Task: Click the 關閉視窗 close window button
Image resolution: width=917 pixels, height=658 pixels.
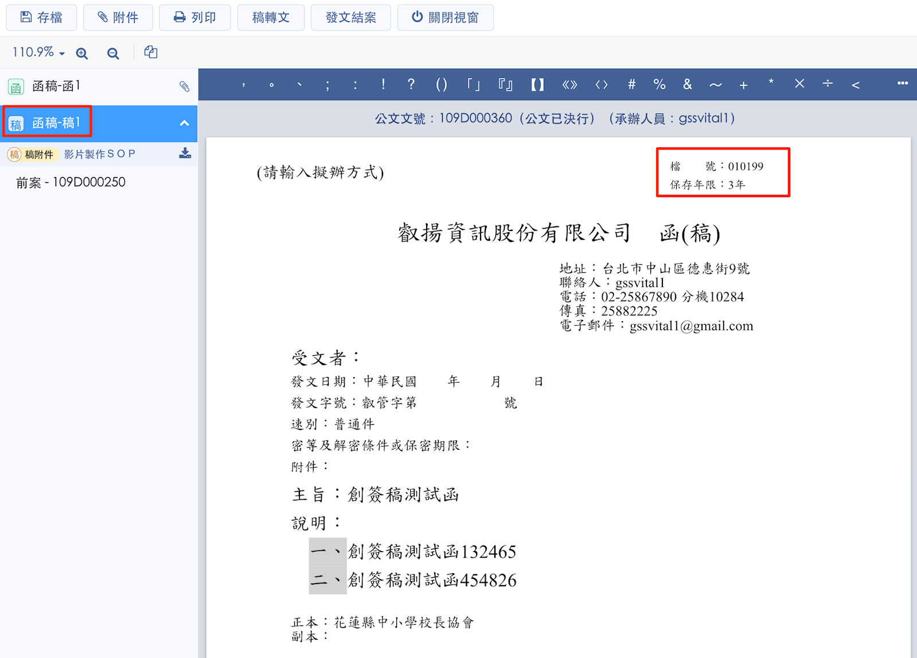Action: [x=445, y=18]
